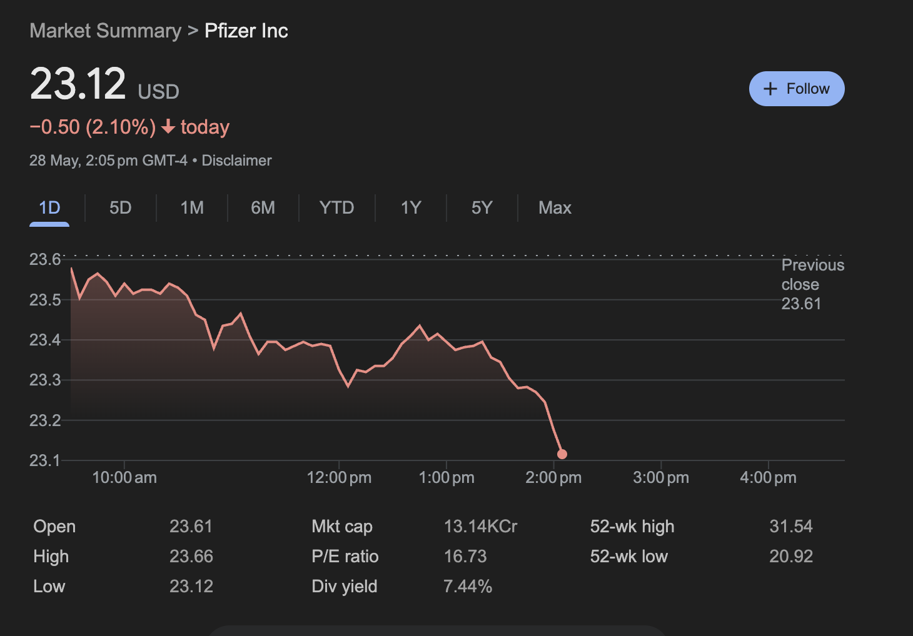Switch to the 5D time range tab

click(121, 207)
